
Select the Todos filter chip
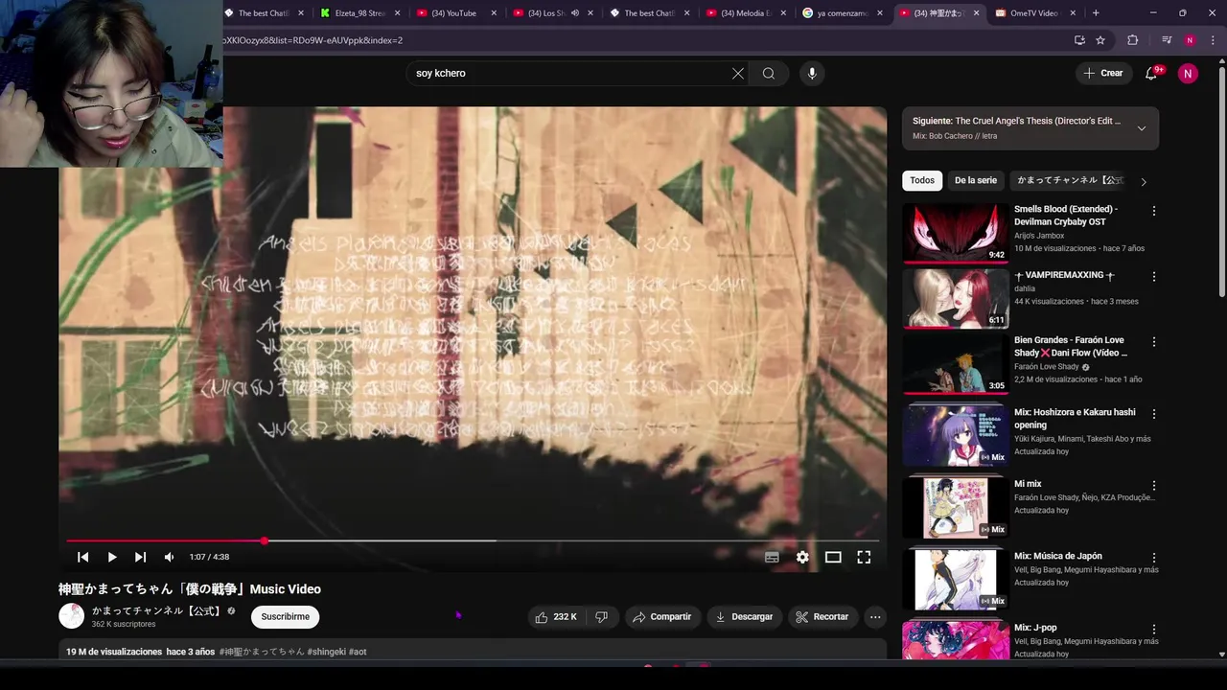(922, 180)
